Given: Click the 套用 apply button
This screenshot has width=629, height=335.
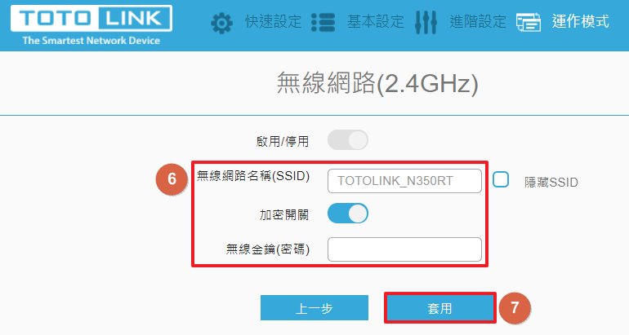Looking at the screenshot, I should pyautogui.click(x=440, y=308).
